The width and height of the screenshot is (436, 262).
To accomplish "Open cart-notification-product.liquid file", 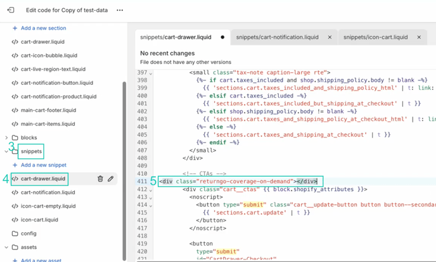I will pyautogui.click(x=59, y=97).
